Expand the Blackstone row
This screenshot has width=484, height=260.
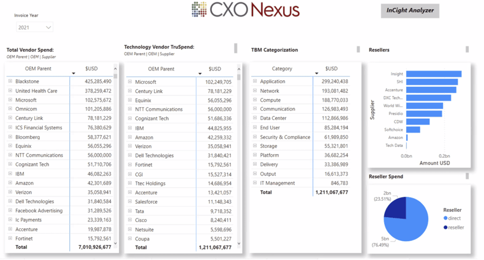tap(10, 81)
